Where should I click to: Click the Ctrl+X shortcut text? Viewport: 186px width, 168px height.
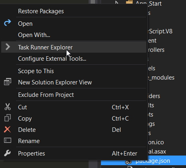click(120, 107)
